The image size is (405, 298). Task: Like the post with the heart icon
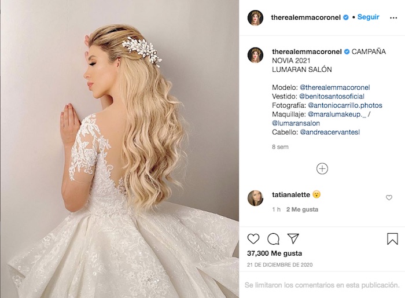253,239
